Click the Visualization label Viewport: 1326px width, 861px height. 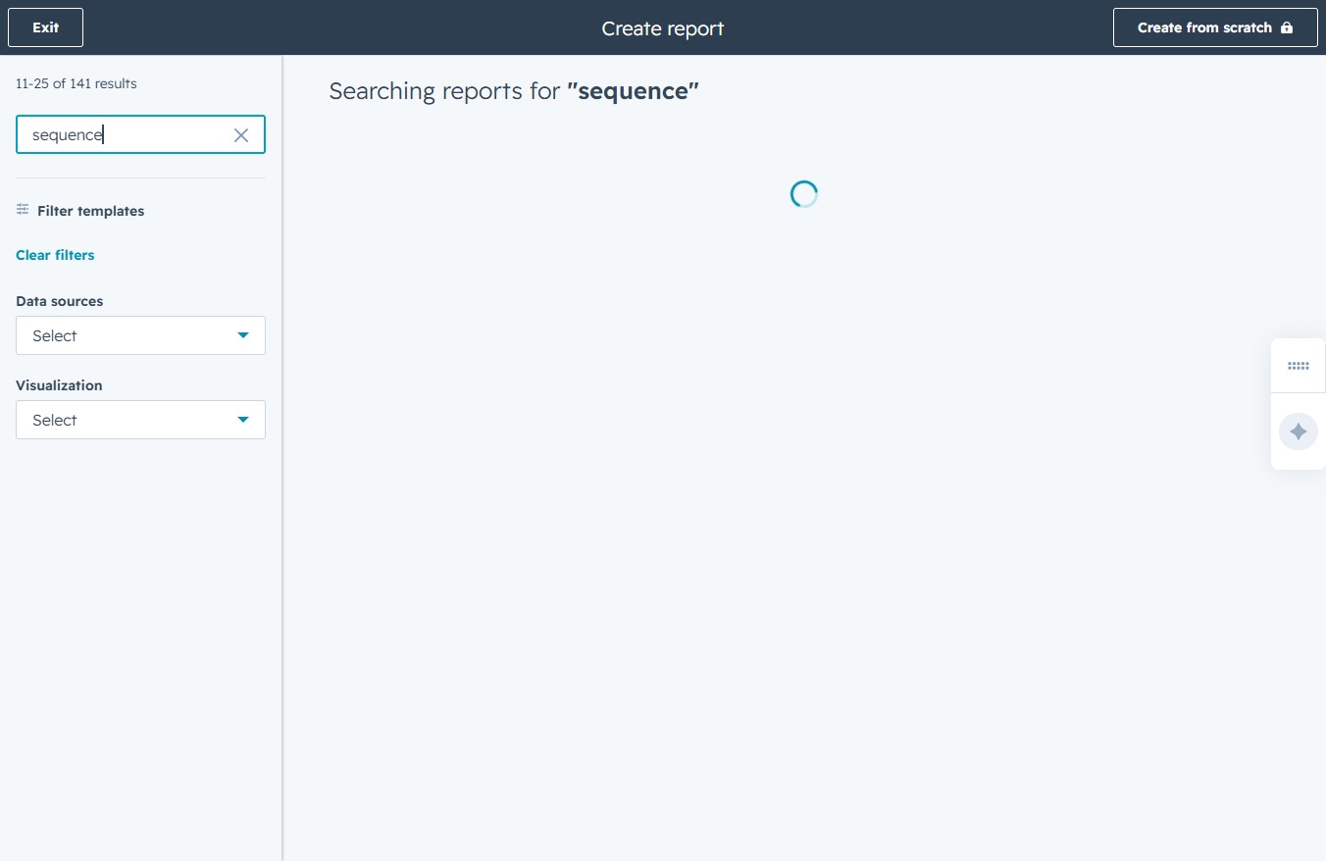(x=59, y=385)
